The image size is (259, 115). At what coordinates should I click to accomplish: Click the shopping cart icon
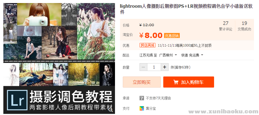pyautogui.click(x=176, y=82)
